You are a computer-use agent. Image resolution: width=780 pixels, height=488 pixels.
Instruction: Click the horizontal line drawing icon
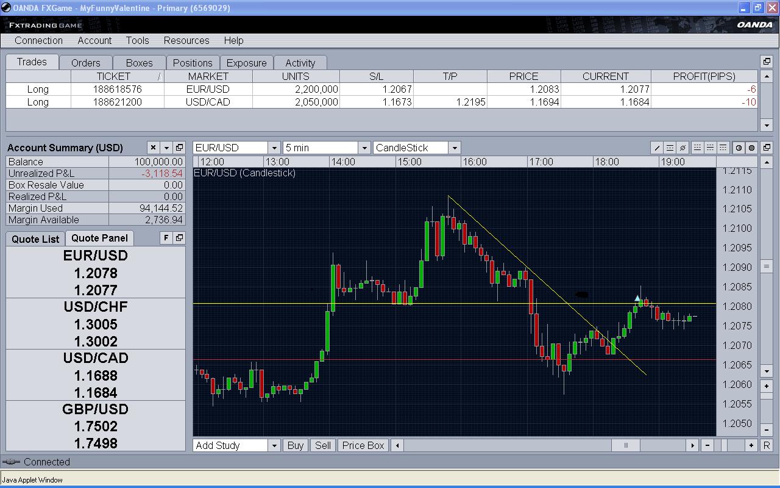pyautogui.click(x=670, y=148)
